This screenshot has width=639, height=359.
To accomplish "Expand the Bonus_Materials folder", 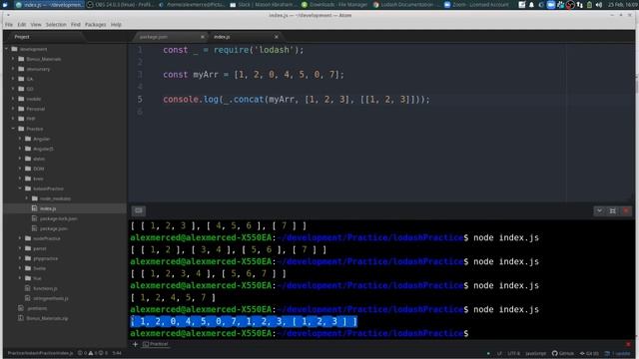I will coord(13,59).
